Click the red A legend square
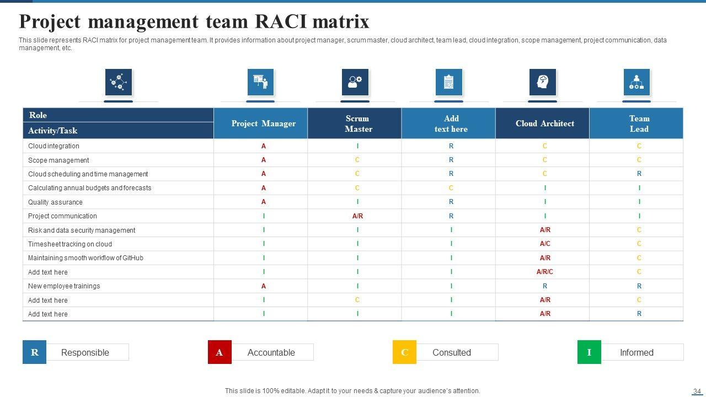Screen dimensions: 706x397 tap(220, 352)
